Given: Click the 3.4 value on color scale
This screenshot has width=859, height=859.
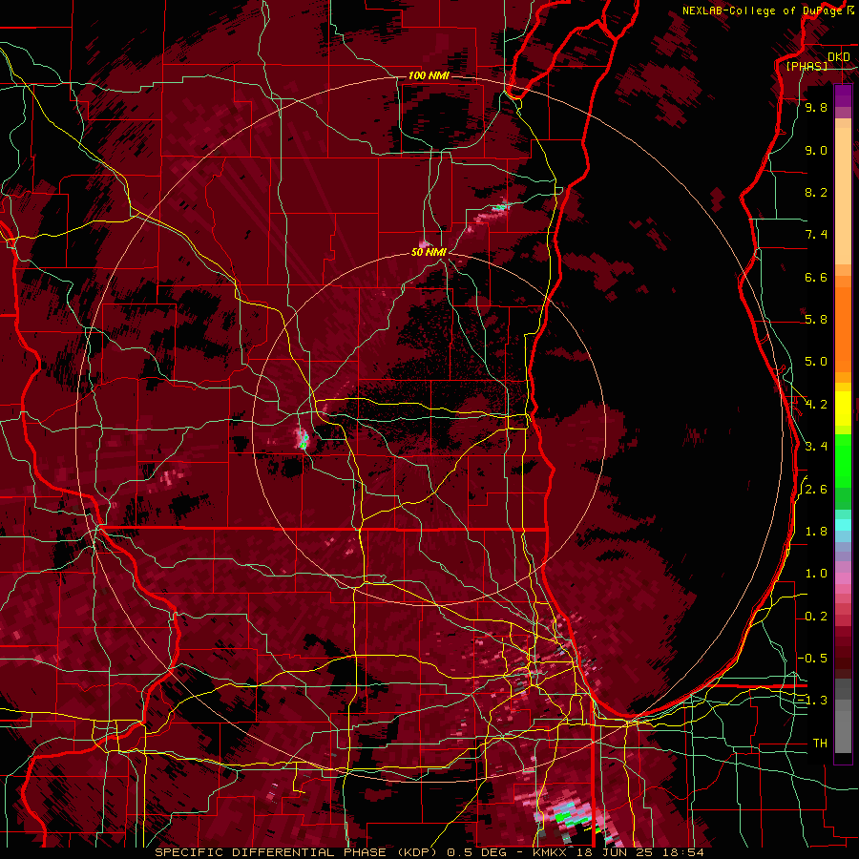Looking at the screenshot, I should click(x=816, y=446).
